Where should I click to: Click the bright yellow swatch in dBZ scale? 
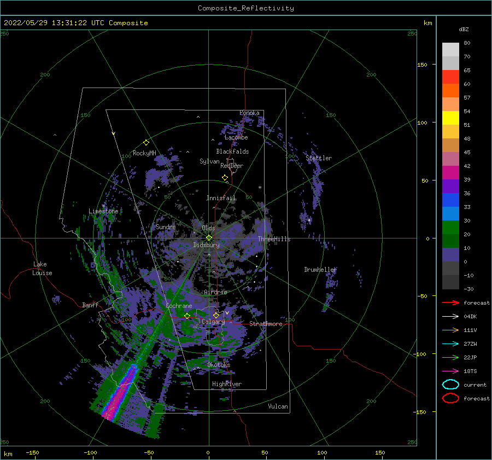point(450,118)
